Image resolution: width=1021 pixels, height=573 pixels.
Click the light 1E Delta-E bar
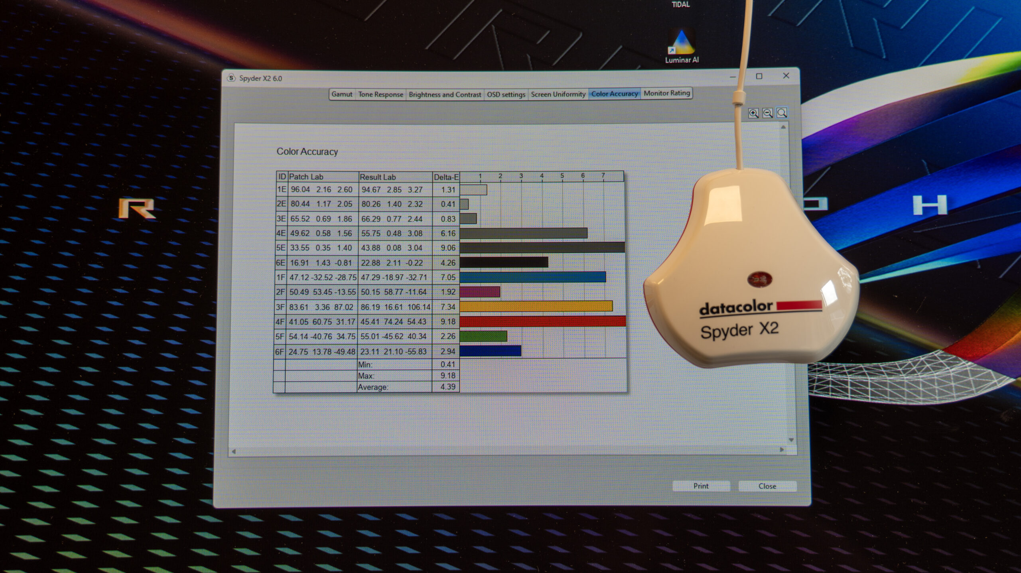(x=473, y=190)
